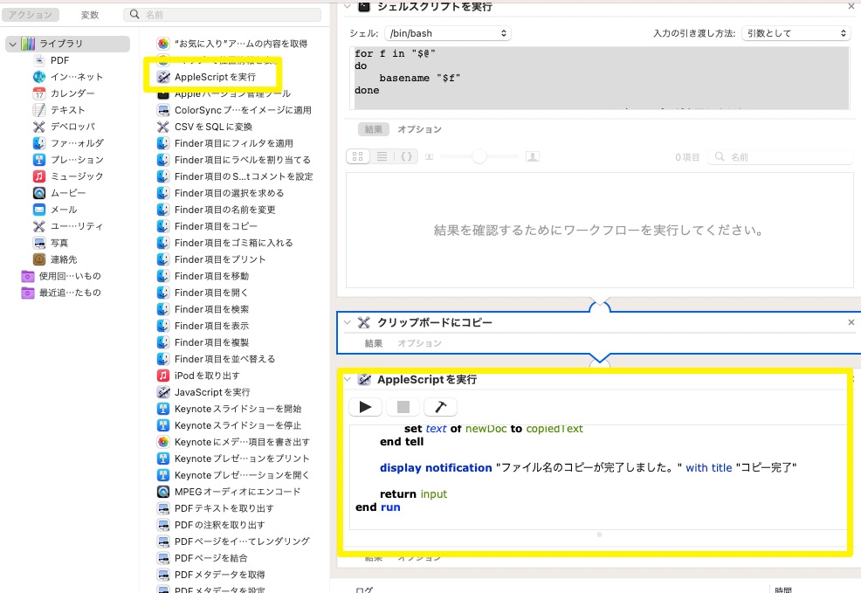Click the results name search field
Image resolution: width=861 pixels, height=593 pixels.
click(x=780, y=157)
